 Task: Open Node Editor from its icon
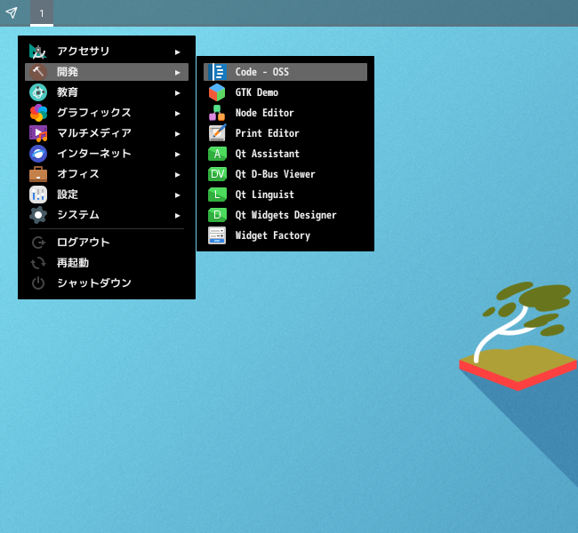217,113
